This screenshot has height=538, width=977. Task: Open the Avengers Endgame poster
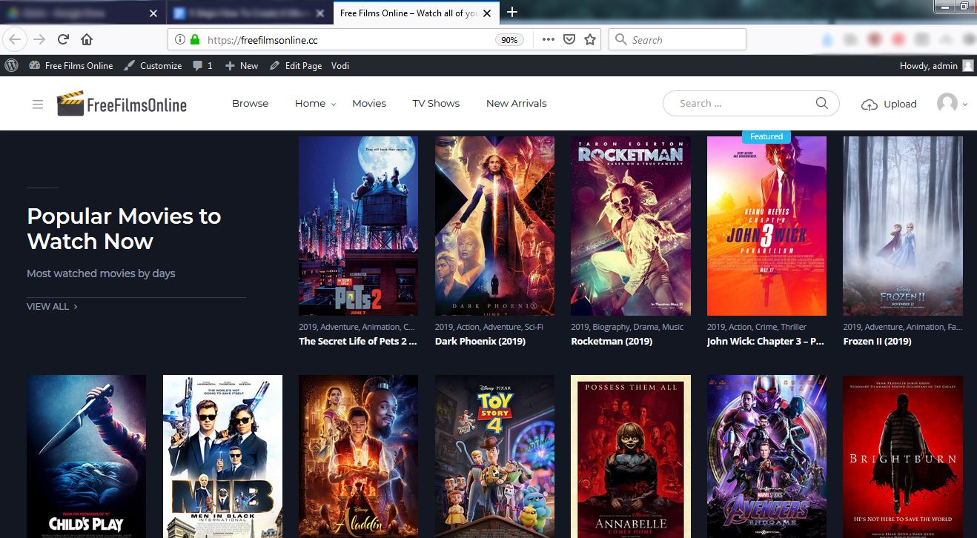click(x=766, y=456)
